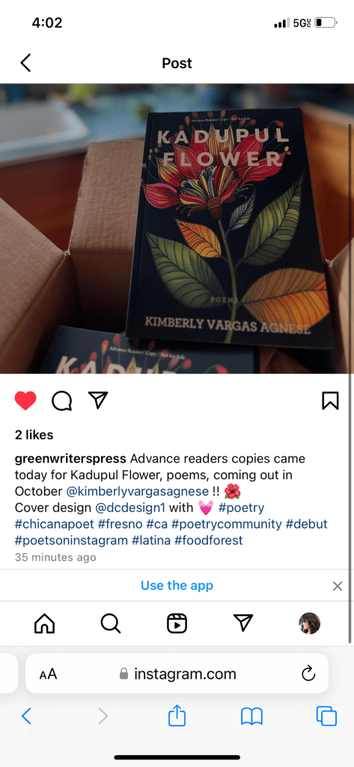Screen dimensions: 354x767
Task: Open Safari share sheet icon
Action: pyautogui.click(x=177, y=717)
